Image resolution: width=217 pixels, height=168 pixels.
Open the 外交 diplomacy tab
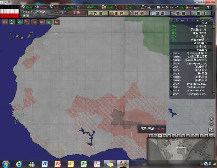pyautogui.click(x=98, y=13)
